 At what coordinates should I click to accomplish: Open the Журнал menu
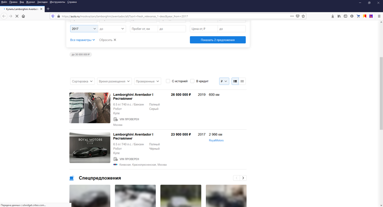(31, 2)
